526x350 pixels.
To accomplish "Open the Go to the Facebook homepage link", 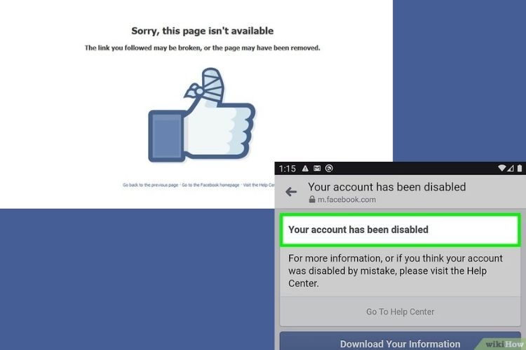I will pos(210,185).
